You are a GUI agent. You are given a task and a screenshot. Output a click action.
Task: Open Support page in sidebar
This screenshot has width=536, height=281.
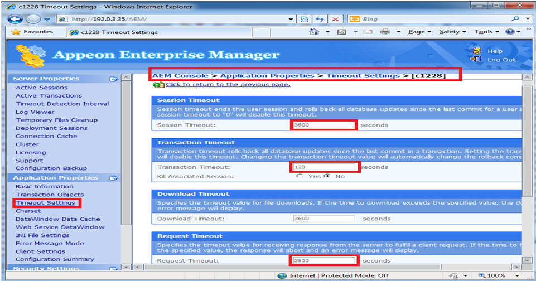(x=29, y=161)
